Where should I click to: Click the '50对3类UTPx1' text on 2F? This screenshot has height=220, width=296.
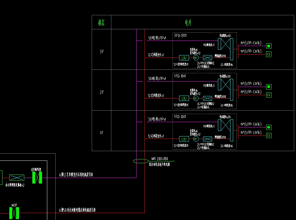pyautogui.click(x=157, y=79)
